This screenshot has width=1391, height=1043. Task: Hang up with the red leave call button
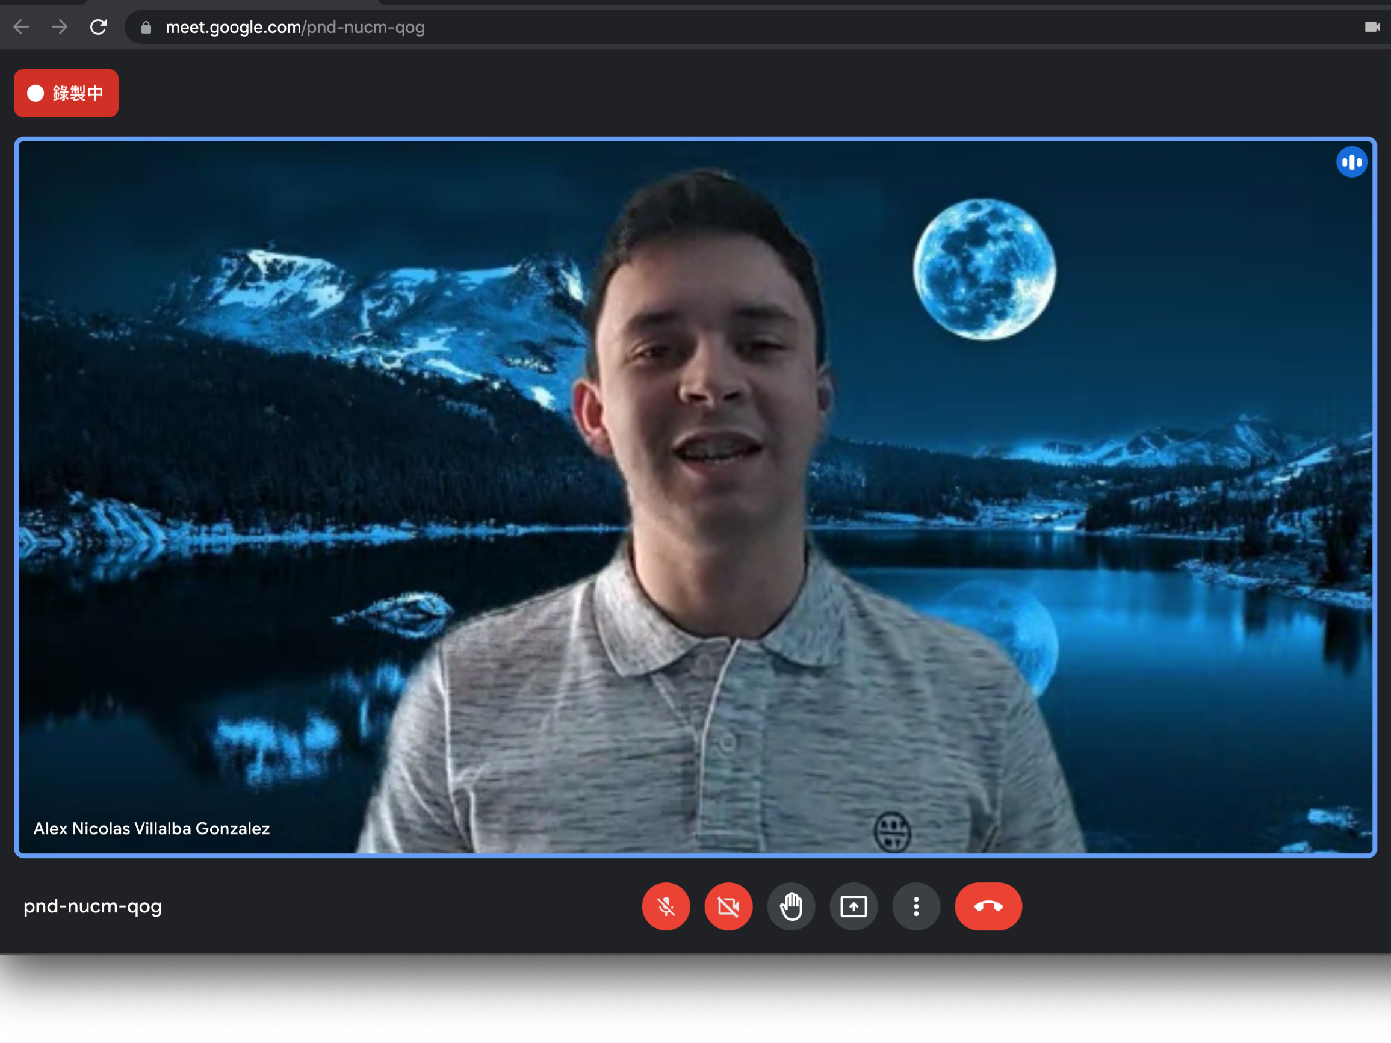click(988, 906)
